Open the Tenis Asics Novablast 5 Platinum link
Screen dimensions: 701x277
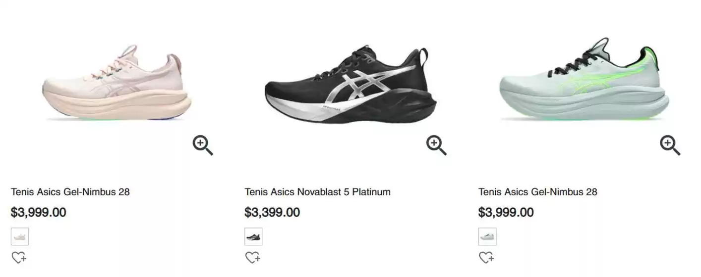(317, 192)
